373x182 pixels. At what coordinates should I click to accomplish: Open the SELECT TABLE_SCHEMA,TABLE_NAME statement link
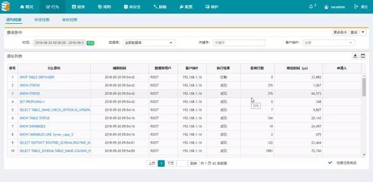(55, 151)
